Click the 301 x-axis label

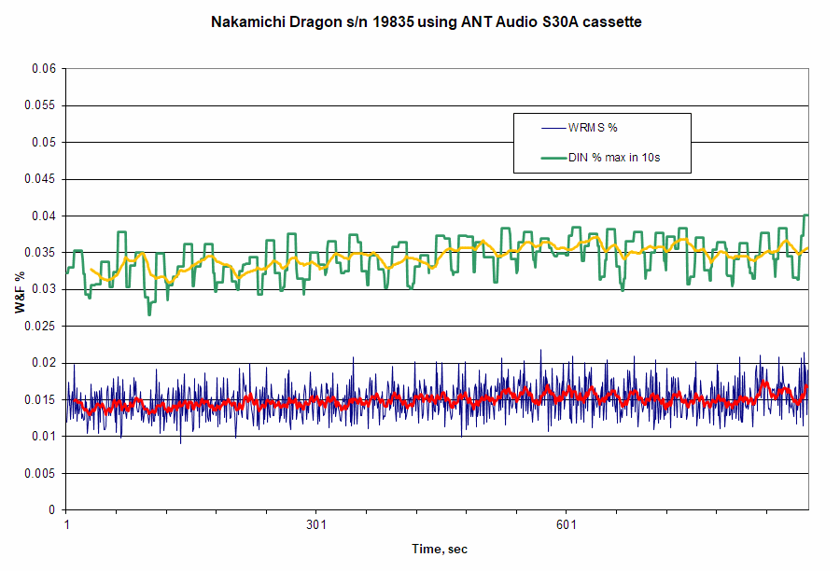tap(316, 525)
